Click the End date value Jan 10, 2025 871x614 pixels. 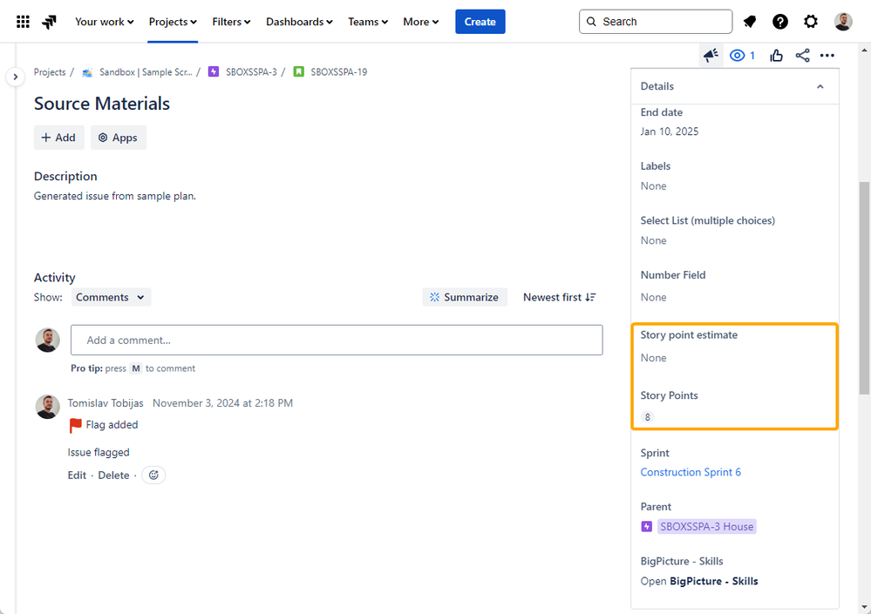coord(670,132)
